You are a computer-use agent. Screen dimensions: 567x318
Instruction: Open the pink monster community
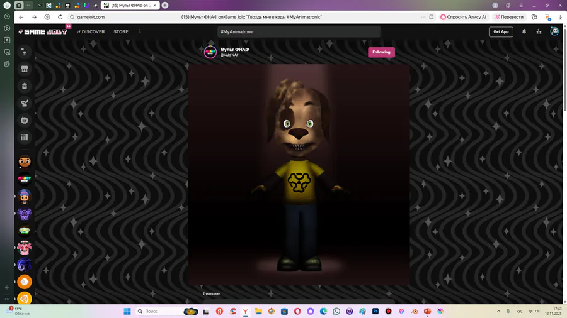click(24, 248)
